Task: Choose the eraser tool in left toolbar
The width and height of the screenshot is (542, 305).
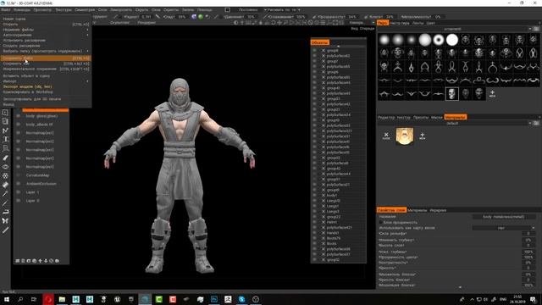Action: coord(5,185)
